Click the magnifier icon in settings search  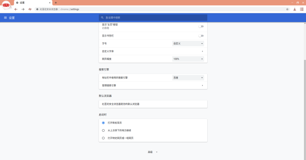[102, 18]
